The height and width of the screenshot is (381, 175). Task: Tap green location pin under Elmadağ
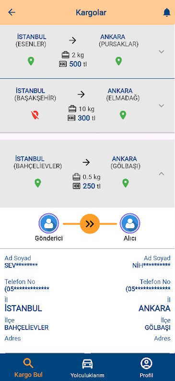123,115
